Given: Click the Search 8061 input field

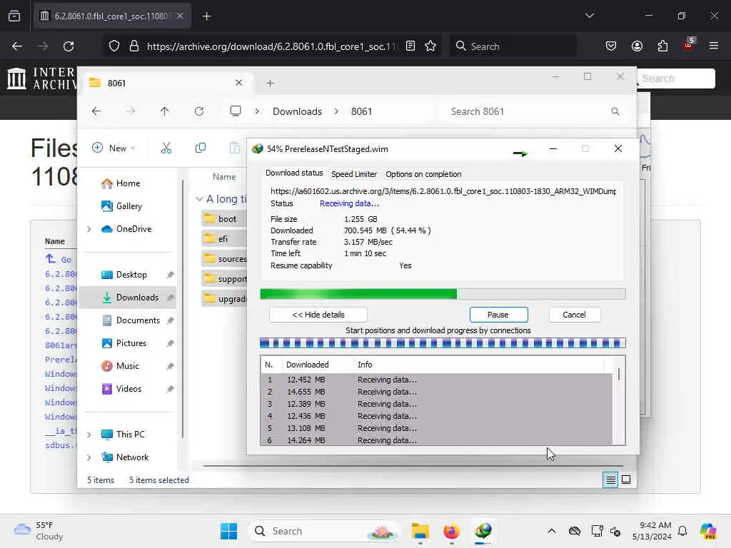Looking at the screenshot, I should (534, 111).
